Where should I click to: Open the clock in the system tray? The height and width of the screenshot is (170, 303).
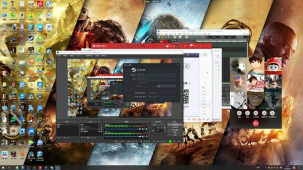(287, 167)
